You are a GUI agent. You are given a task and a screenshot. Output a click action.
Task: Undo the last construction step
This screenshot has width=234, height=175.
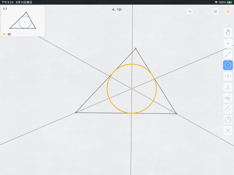click(190, 11)
